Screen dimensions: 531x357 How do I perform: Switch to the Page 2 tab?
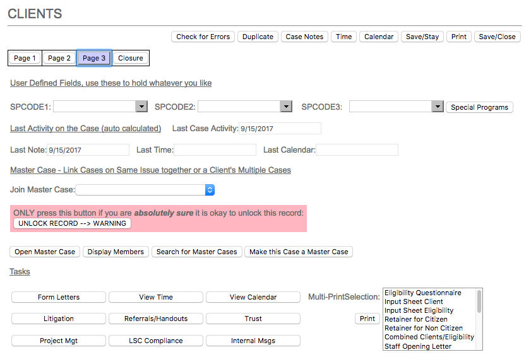coord(59,58)
